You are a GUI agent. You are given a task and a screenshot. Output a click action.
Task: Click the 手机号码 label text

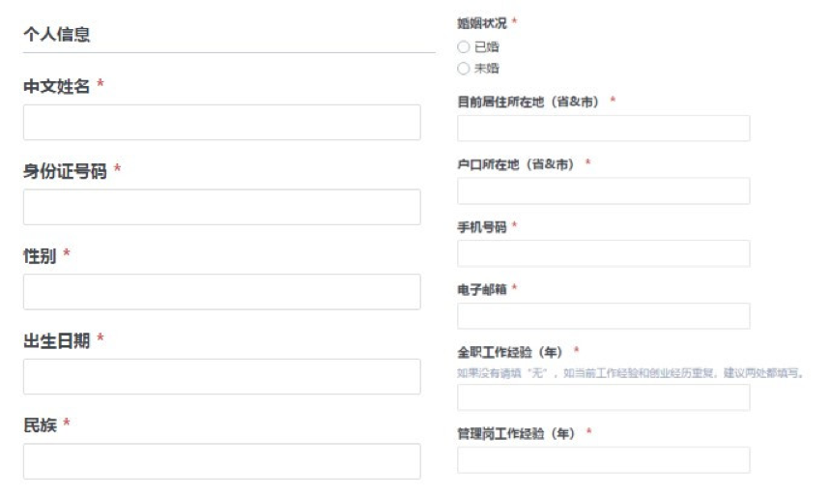click(481, 226)
